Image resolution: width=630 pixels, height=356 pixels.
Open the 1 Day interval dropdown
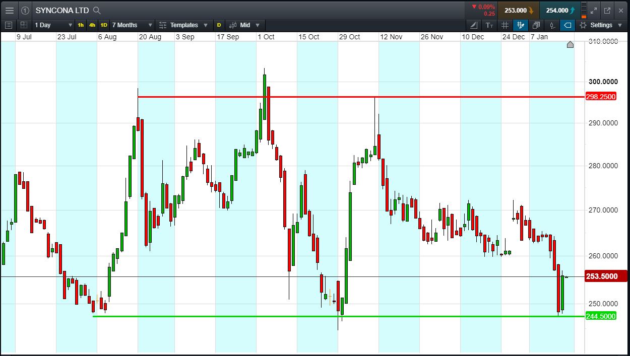pos(53,25)
